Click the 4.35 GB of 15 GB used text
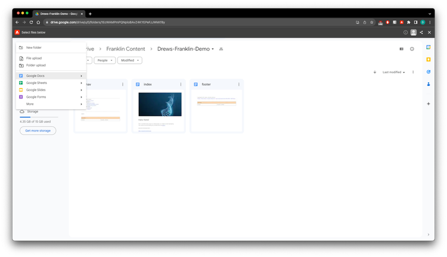447x257 pixels. pos(35,122)
